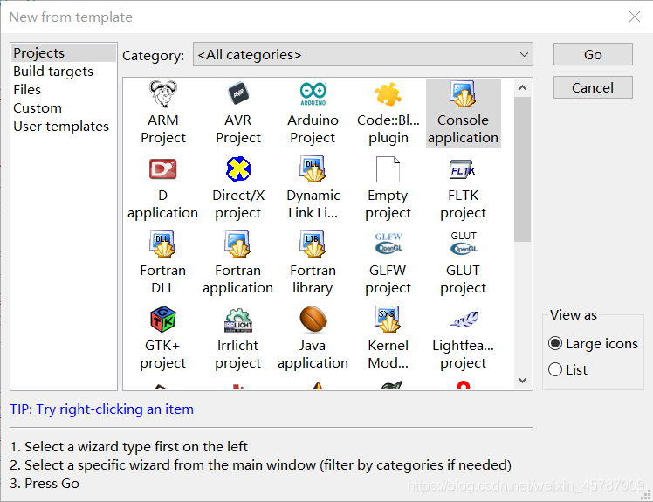Choose the AVR Project template

(x=237, y=113)
